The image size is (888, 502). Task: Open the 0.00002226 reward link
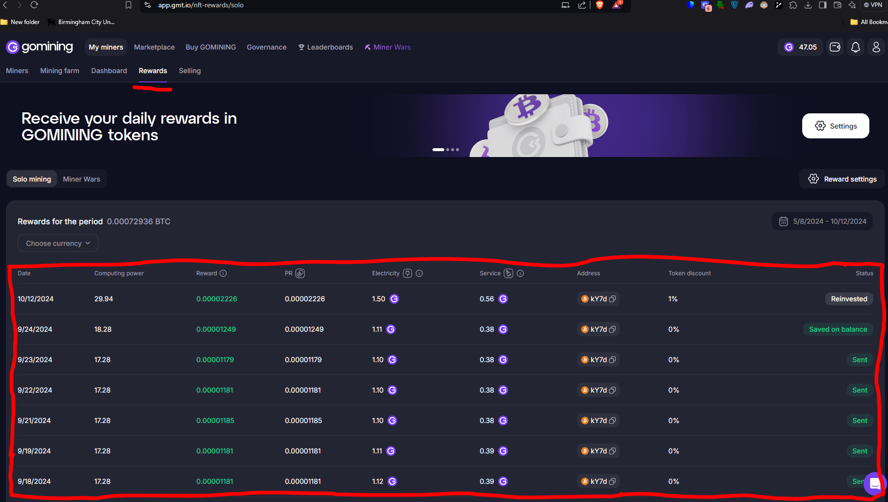(x=217, y=298)
